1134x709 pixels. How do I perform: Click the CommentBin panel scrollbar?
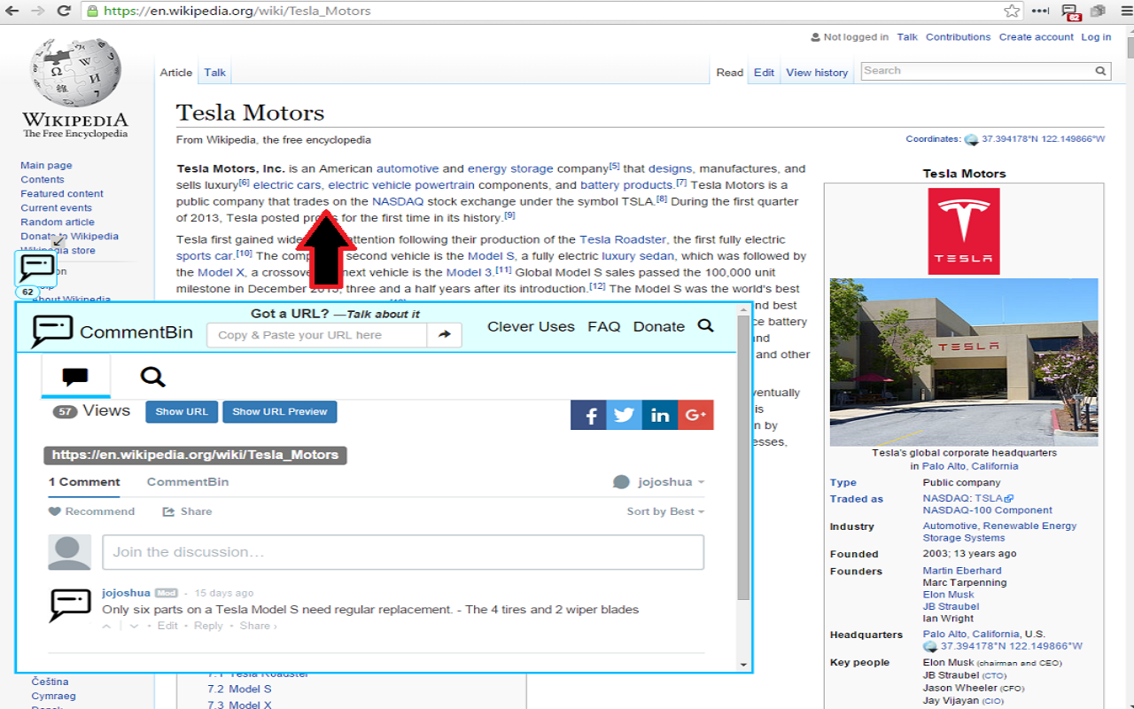point(743,456)
